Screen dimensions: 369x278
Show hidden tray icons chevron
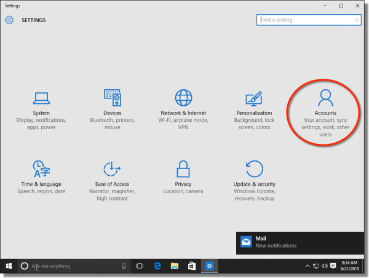(x=307, y=266)
